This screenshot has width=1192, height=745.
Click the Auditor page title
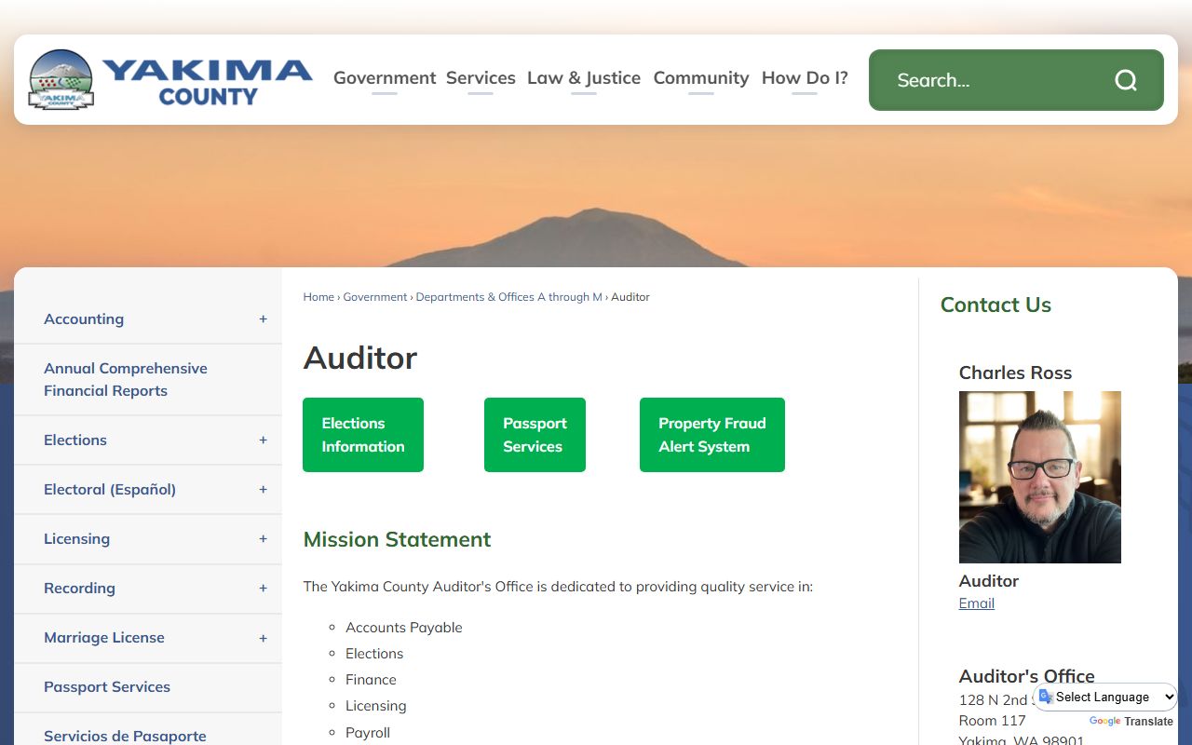pyautogui.click(x=360, y=358)
